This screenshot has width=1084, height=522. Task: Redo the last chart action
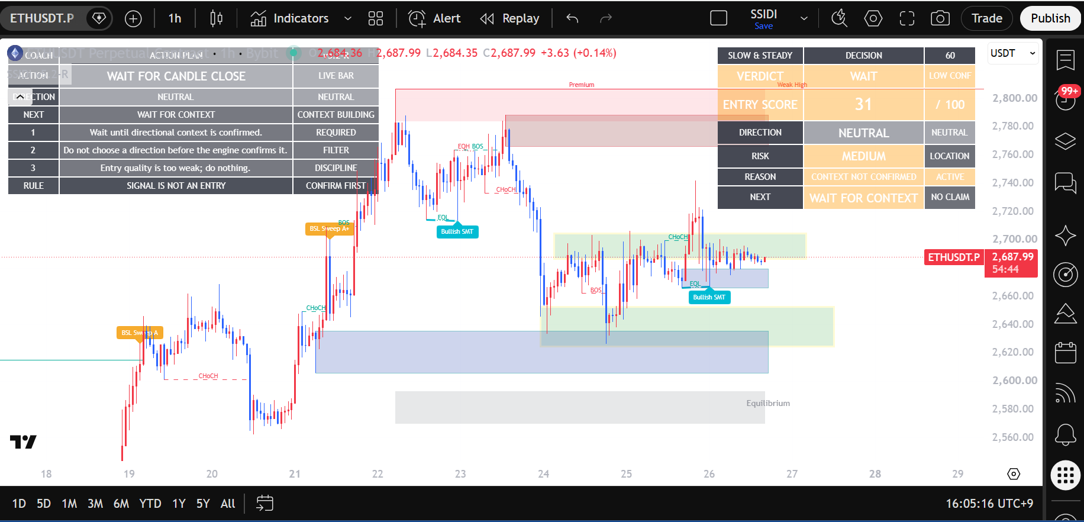pyautogui.click(x=606, y=18)
